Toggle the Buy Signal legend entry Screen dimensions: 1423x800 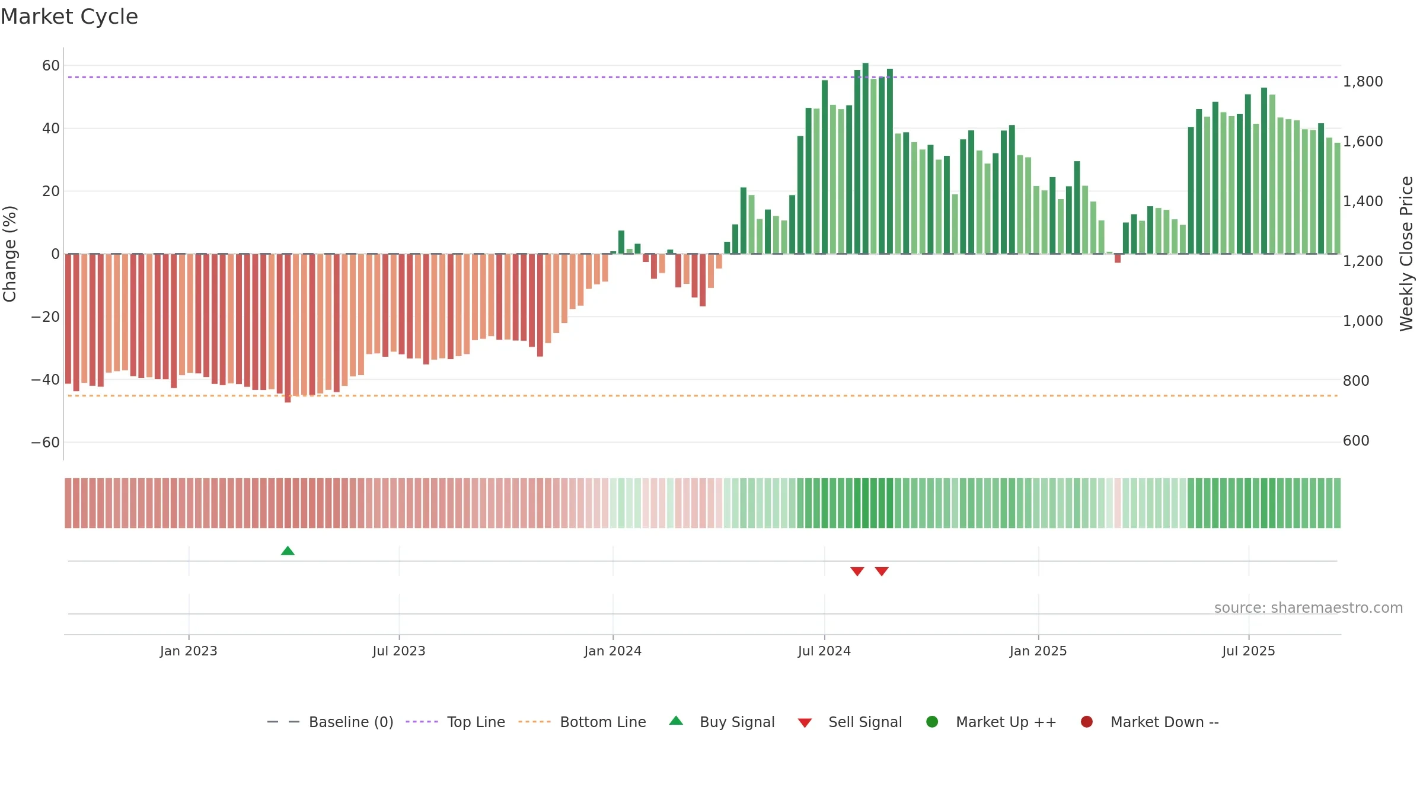(x=722, y=722)
